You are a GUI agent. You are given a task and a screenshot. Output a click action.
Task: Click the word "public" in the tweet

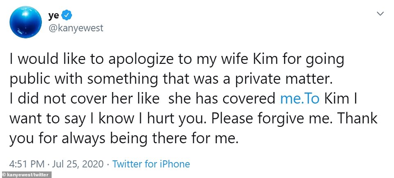pos(27,79)
